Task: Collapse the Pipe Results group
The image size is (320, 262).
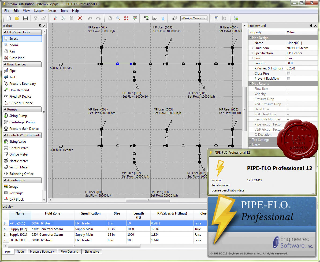Action: tap(250, 83)
